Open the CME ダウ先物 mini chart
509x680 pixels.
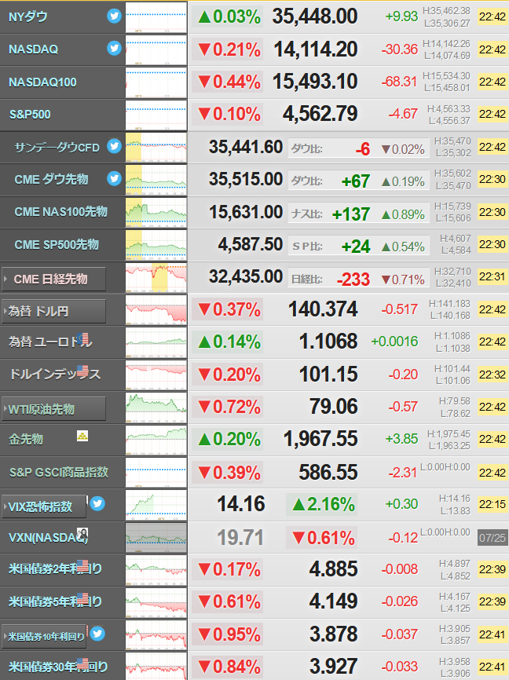pos(156,180)
